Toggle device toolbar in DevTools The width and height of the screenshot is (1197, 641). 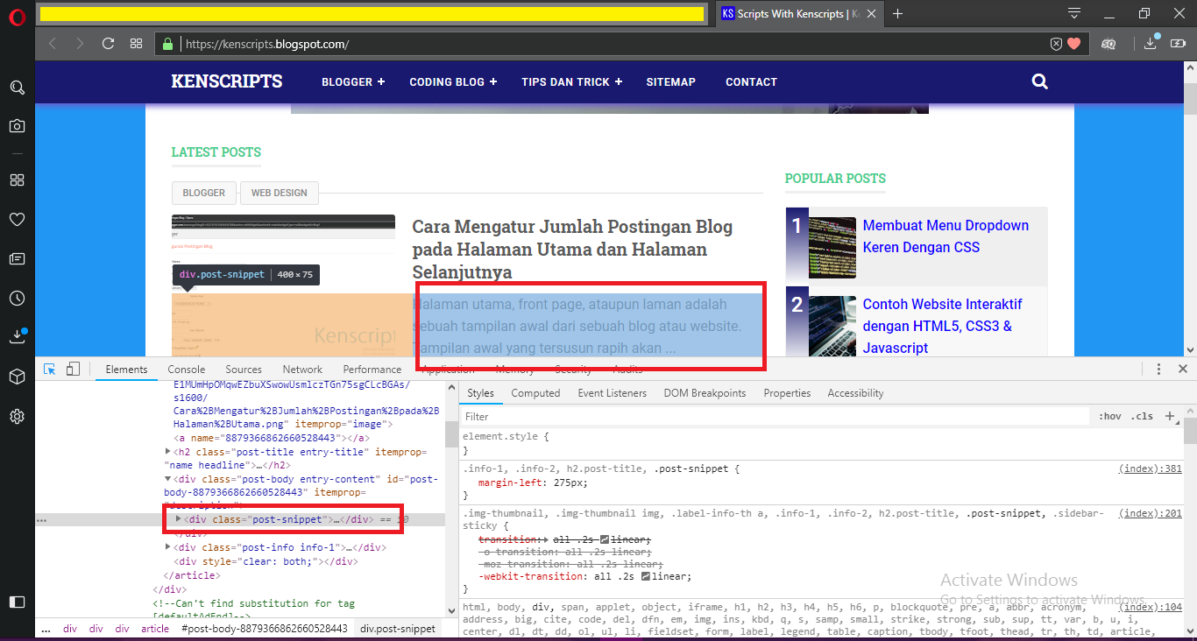73,369
